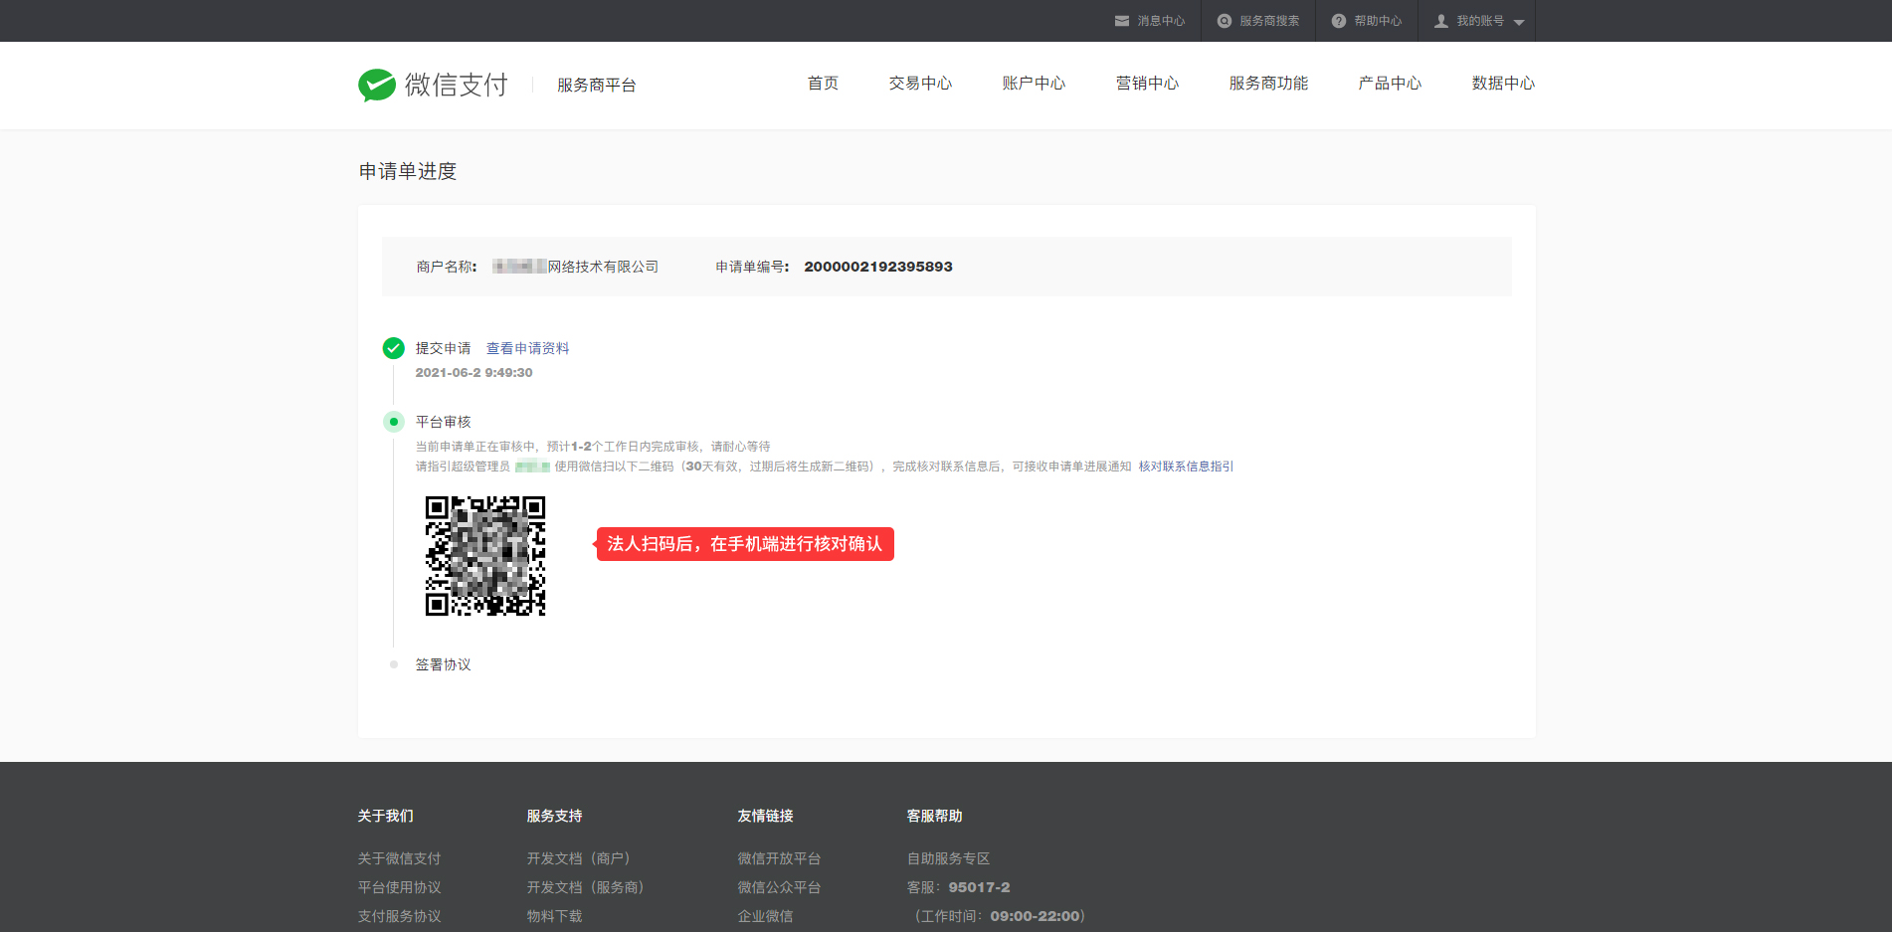Click the 申请单进度 page heading
1892x932 pixels.
coord(408,171)
